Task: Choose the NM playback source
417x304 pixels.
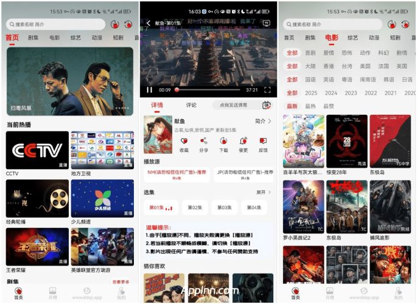Action: pos(177,174)
